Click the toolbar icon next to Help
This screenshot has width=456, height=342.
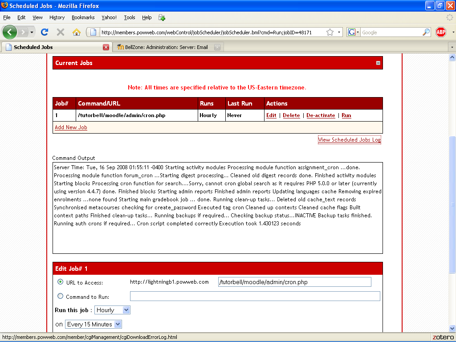[162, 17]
